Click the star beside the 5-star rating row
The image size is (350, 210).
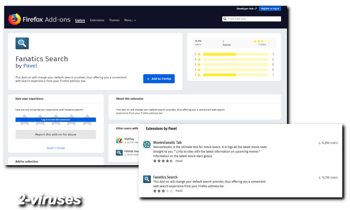(x=199, y=54)
